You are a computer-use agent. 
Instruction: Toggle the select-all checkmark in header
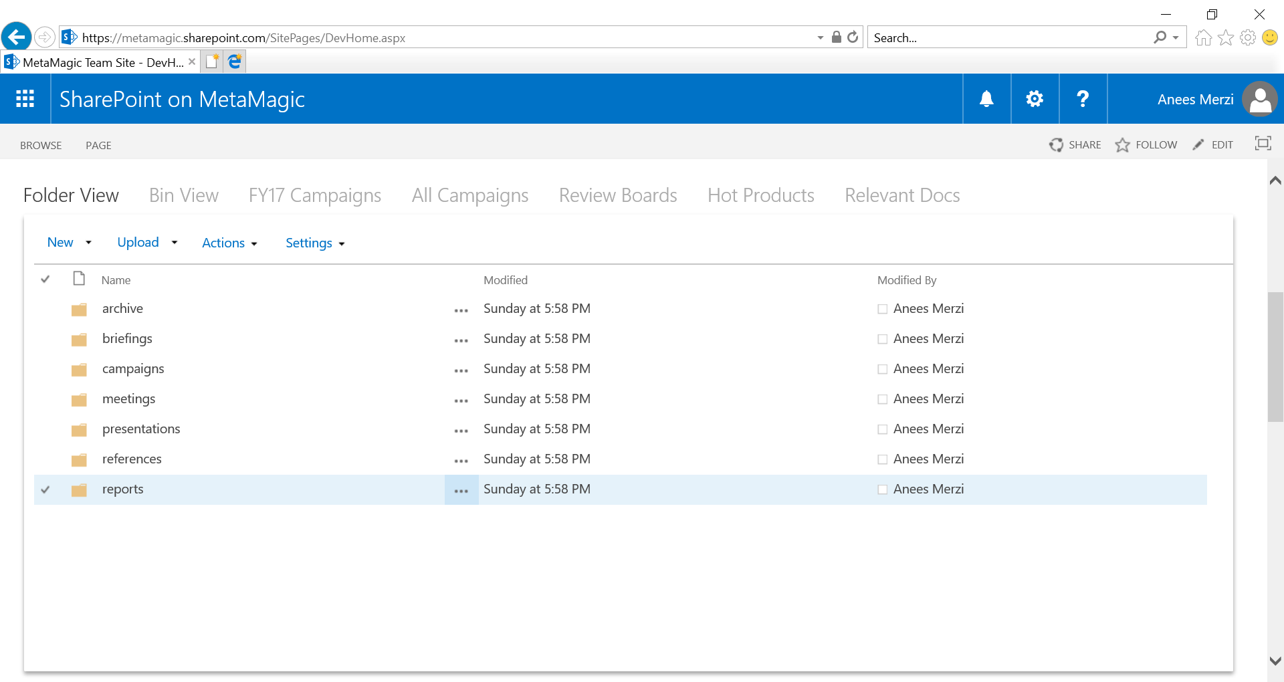pyautogui.click(x=45, y=279)
